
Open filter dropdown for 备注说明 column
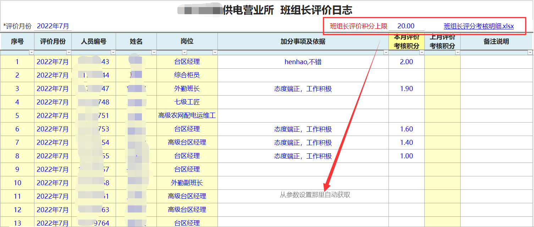pyautogui.click(x=530, y=52)
